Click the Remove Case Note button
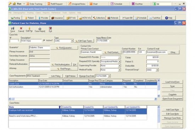 click(x=172, y=118)
